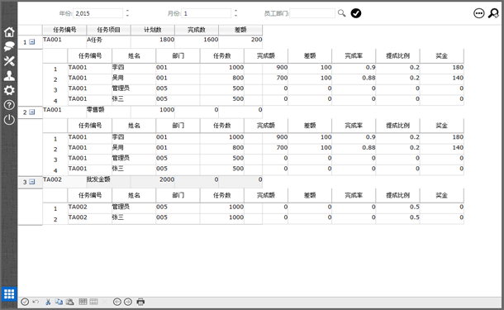This screenshot has width=504, height=310.
Task: Click the previous record left-arrow icon
Action: (x=117, y=302)
